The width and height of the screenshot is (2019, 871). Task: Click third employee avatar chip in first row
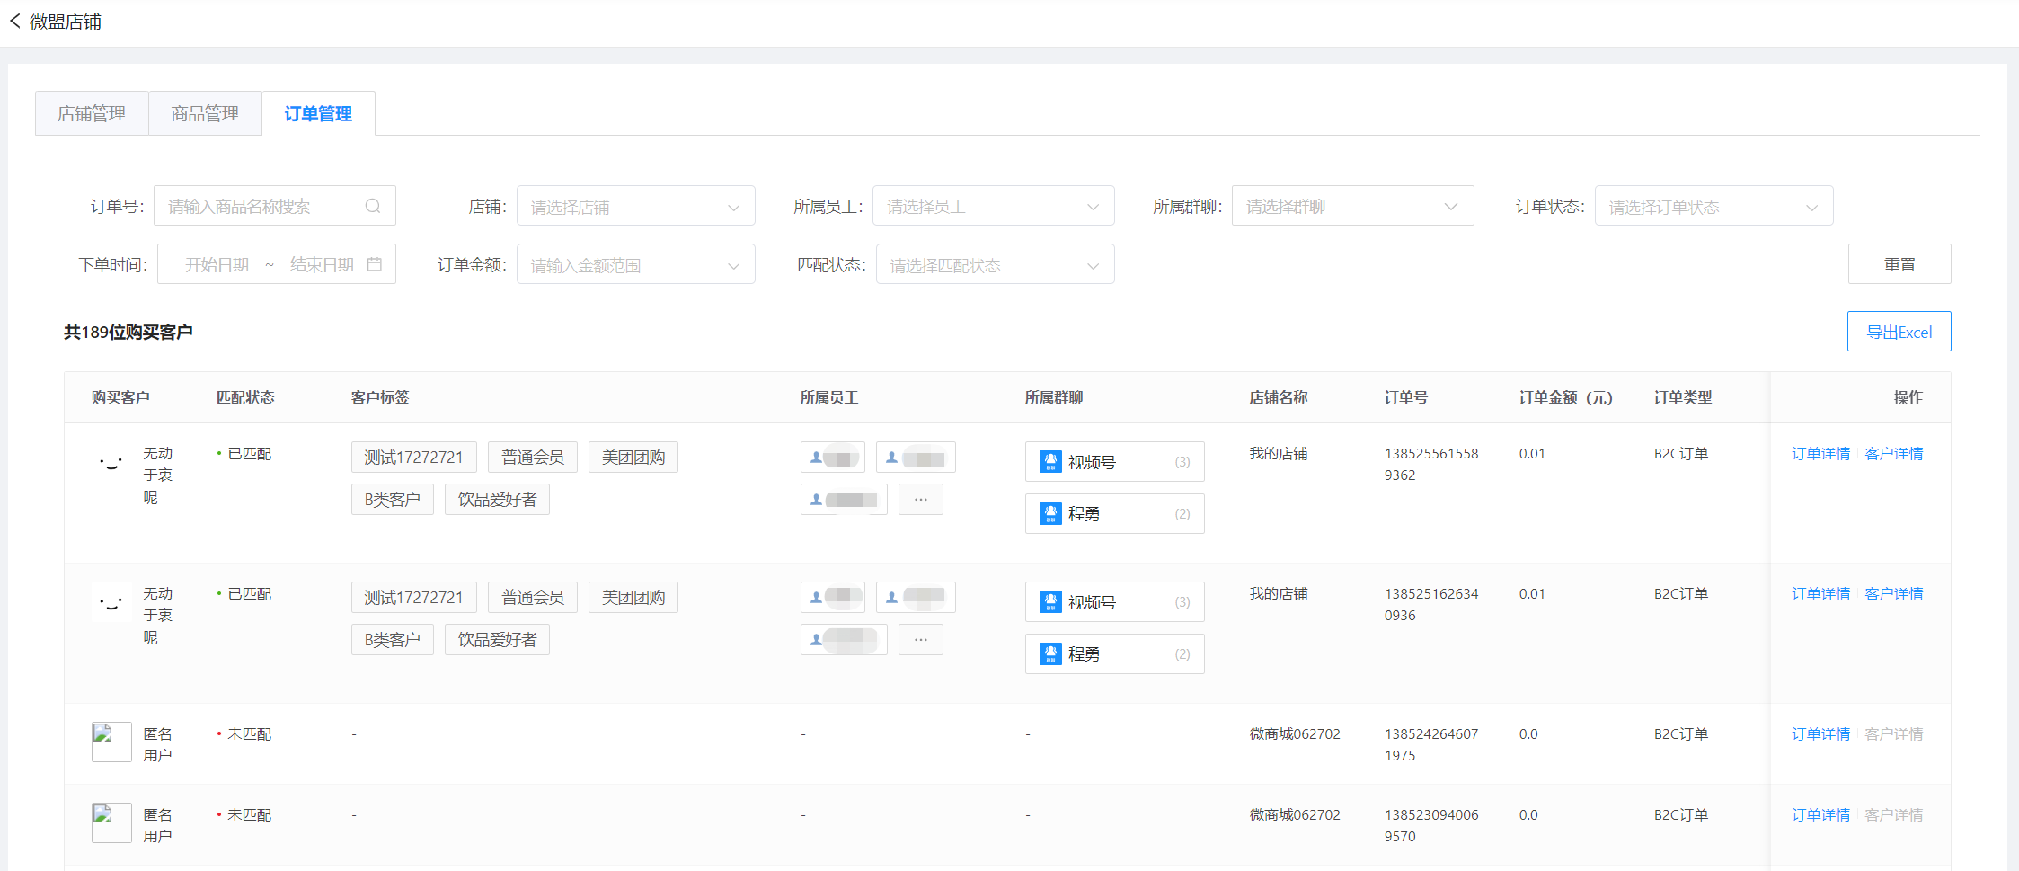(x=844, y=499)
